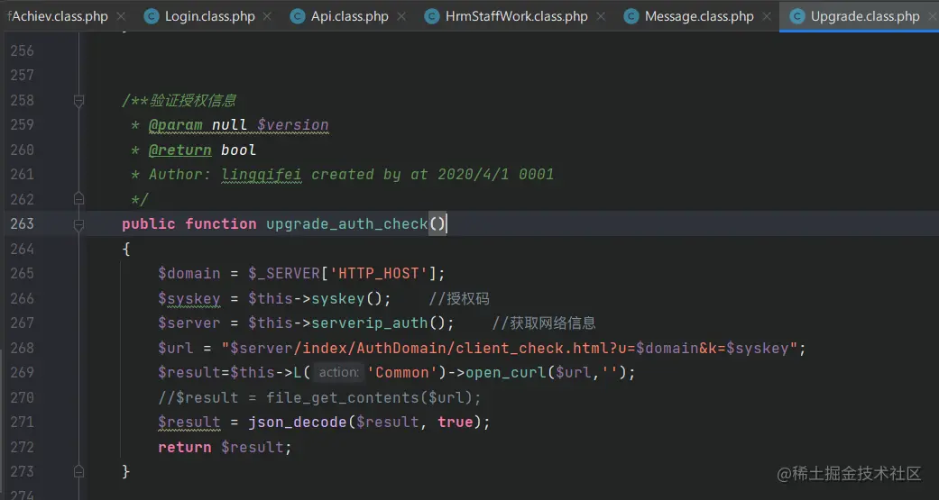Viewport: 939px width, 500px height.
Task: Click the json_decode function call
Action: click(x=297, y=423)
